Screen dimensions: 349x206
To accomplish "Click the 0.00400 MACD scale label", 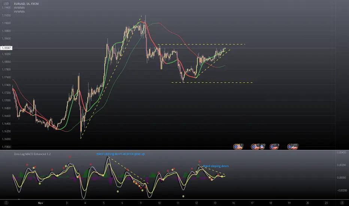I will [x=342, y=152].
